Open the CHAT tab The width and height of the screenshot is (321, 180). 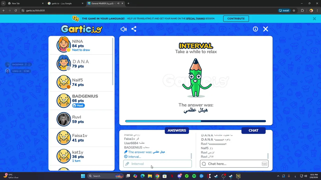click(254, 130)
